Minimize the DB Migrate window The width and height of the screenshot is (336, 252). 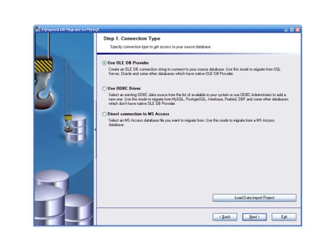pos(286,30)
